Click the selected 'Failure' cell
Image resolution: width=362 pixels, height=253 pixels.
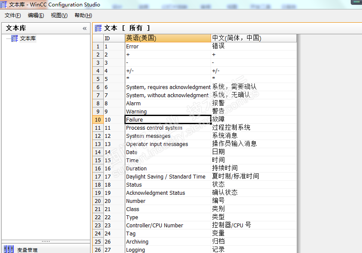pos(168,120)
